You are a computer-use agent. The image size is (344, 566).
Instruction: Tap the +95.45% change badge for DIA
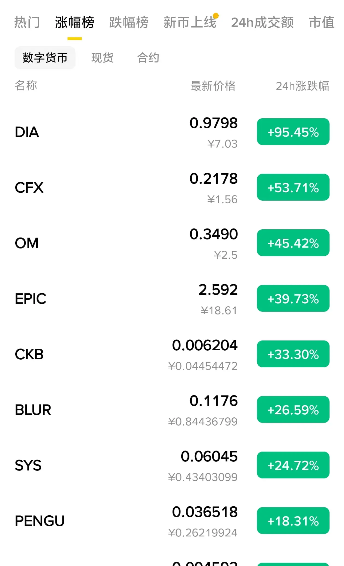tap(293, 132)
